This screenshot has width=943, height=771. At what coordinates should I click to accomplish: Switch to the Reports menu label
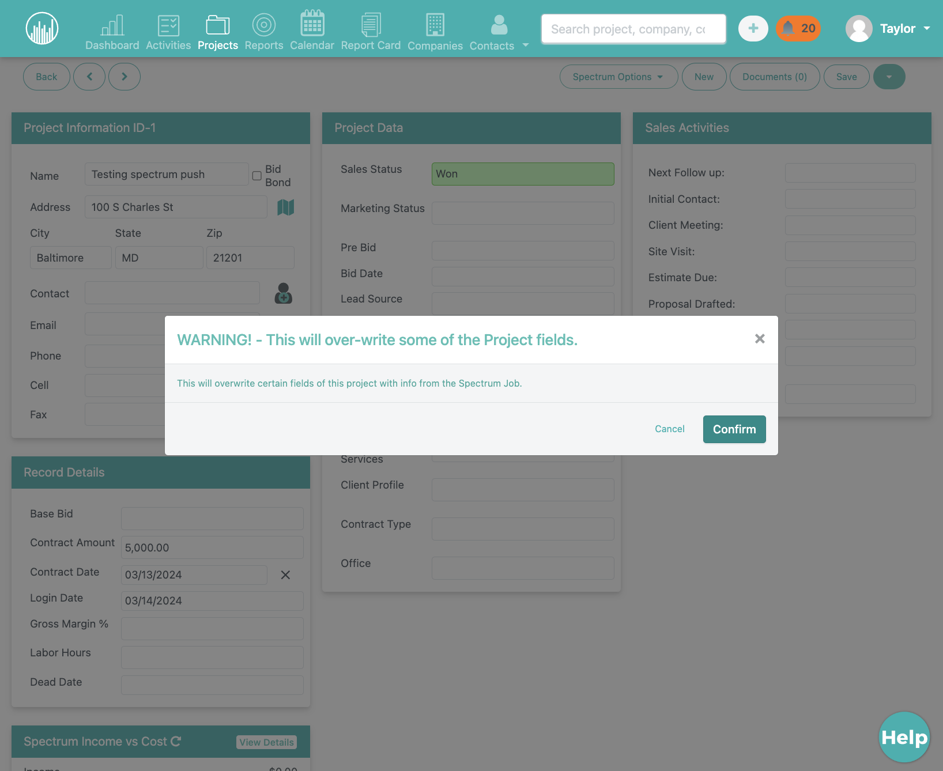tap(264, 45)
